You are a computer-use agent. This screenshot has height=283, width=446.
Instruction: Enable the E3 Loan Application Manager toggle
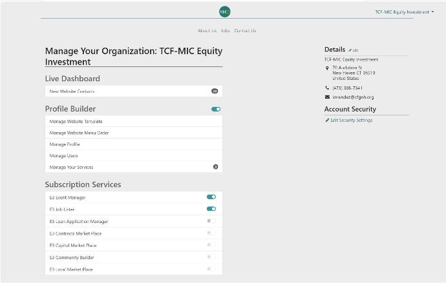[211, 220]
